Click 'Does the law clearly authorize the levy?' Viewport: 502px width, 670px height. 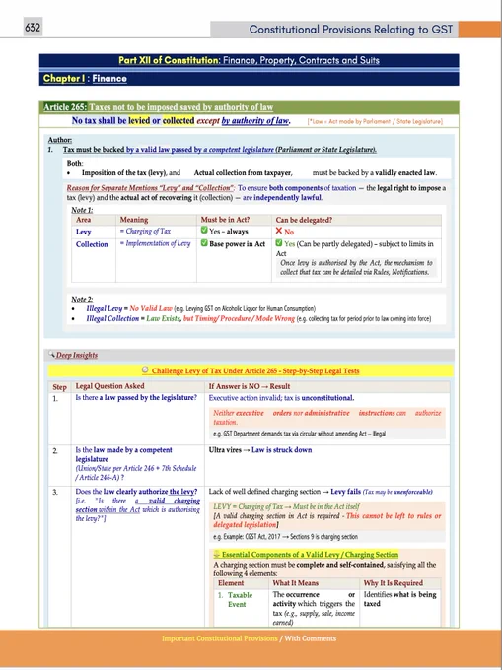coord(136,492)
